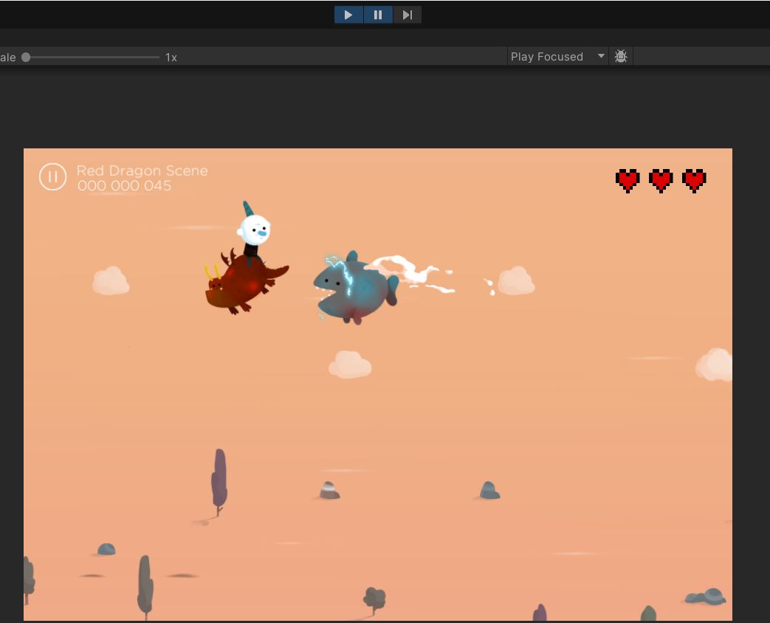770x623 pixels.
Task: Click the bug icon next to Play Focused
Action: (621, 57)
